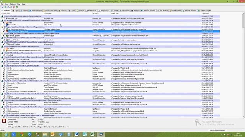Open Excel from the taskbar
245x137 pixels.
[x=93, y=134]
